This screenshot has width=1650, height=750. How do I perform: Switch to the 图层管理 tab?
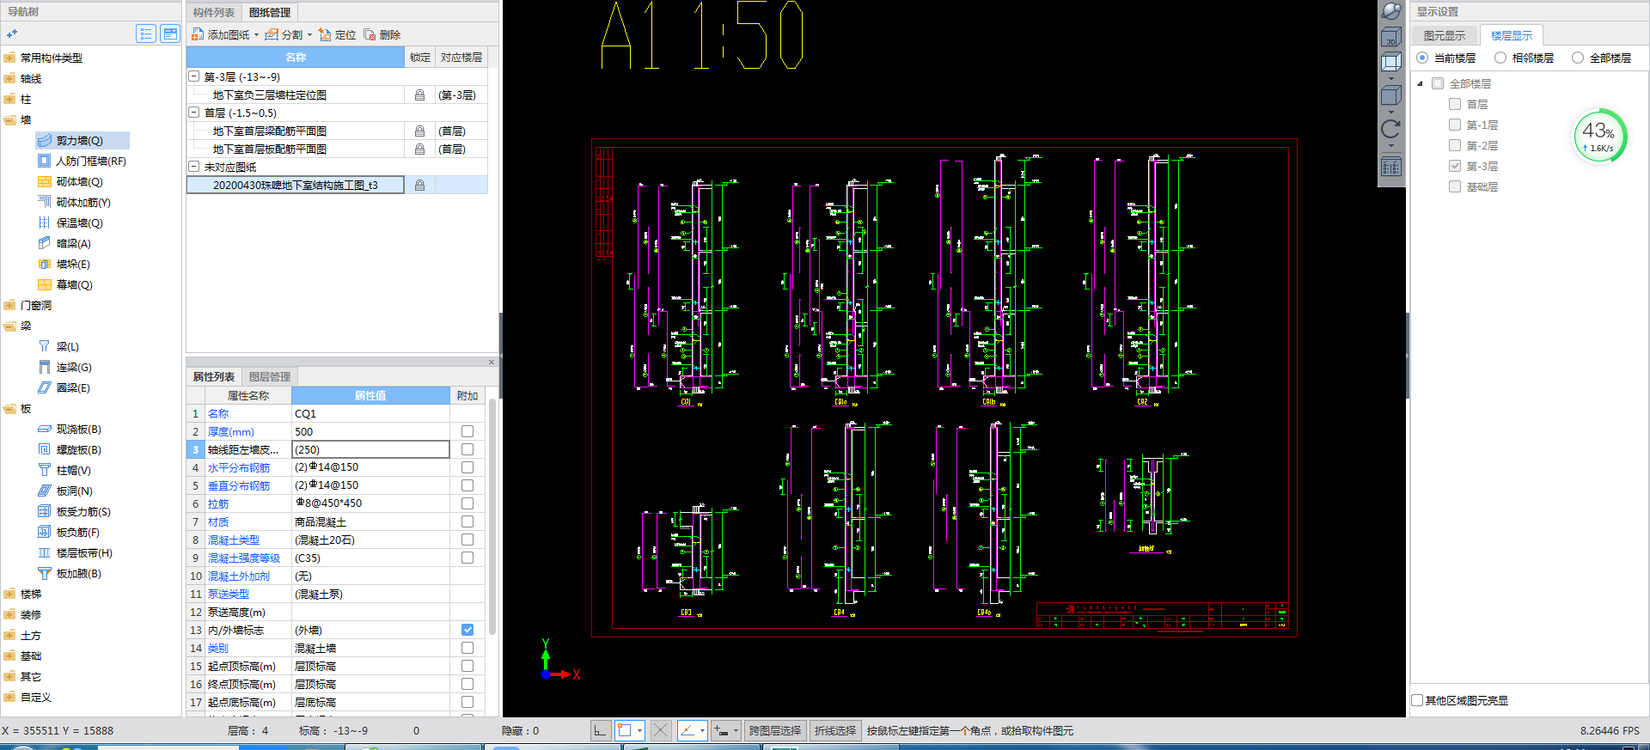coord(270,376)
